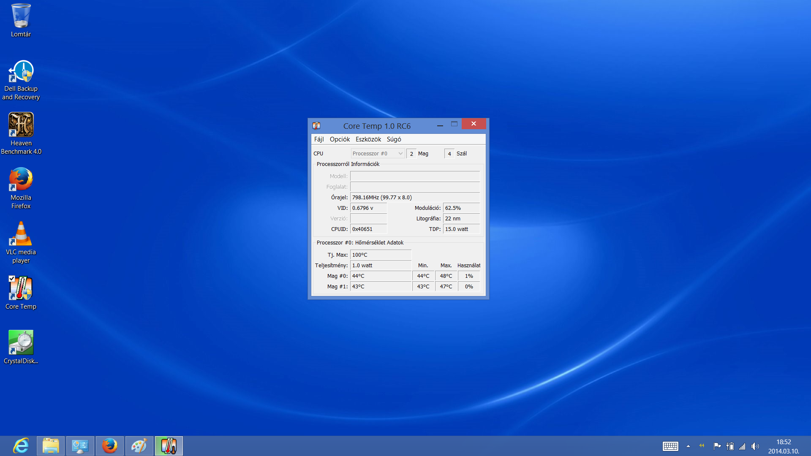Click the Core Temp title bar icon
This screenshot has width=811, height=456.
click(x=316, y=126)
